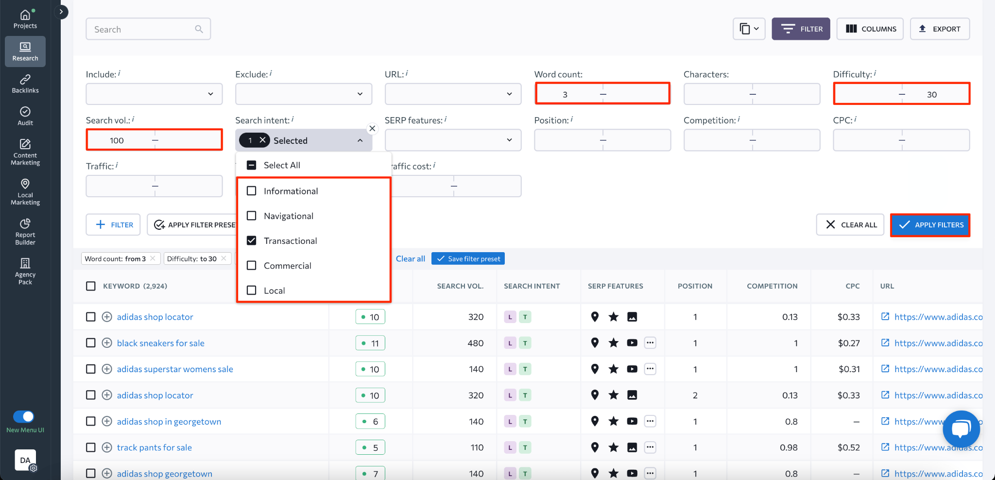Open the Audit section
The height and width of the screenshot is (480, 995).
25,115
